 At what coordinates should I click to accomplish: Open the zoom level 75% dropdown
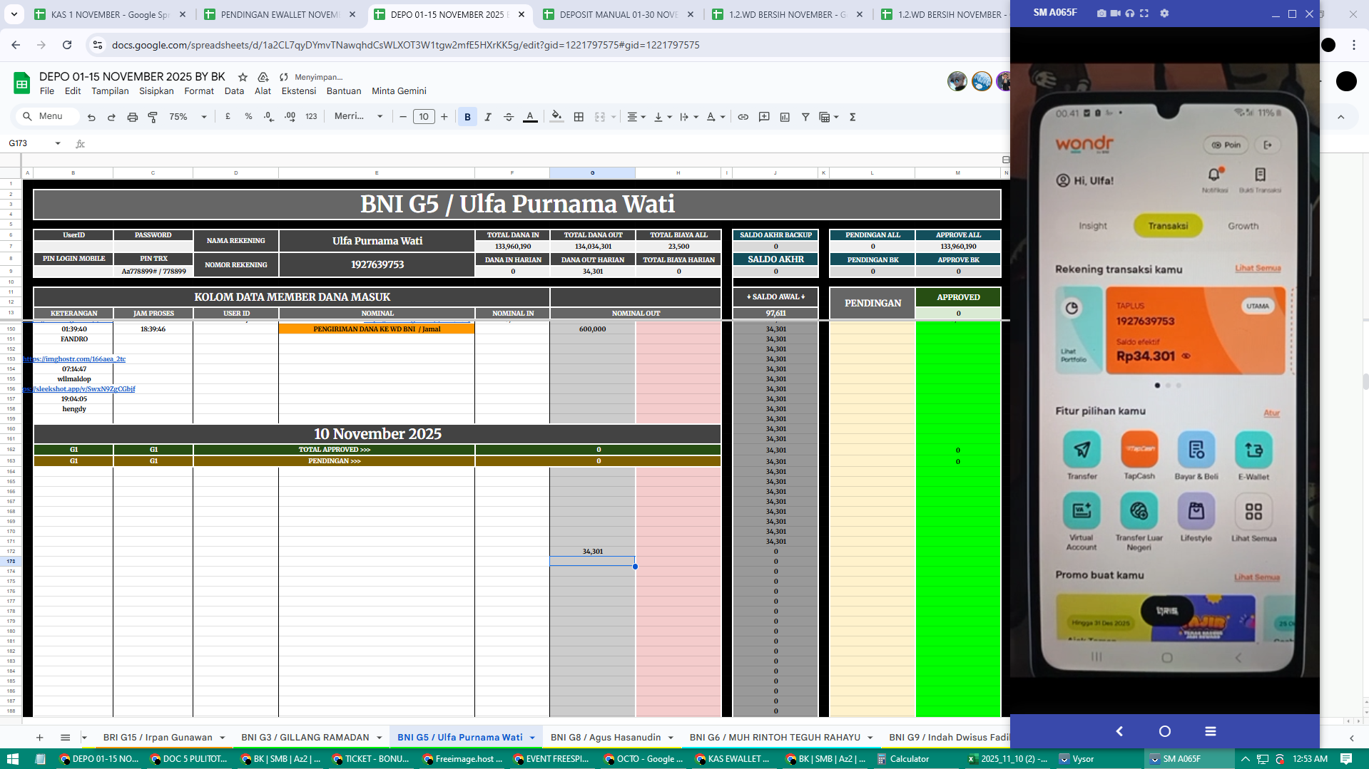pyautogui.click(x=188, y=117)
